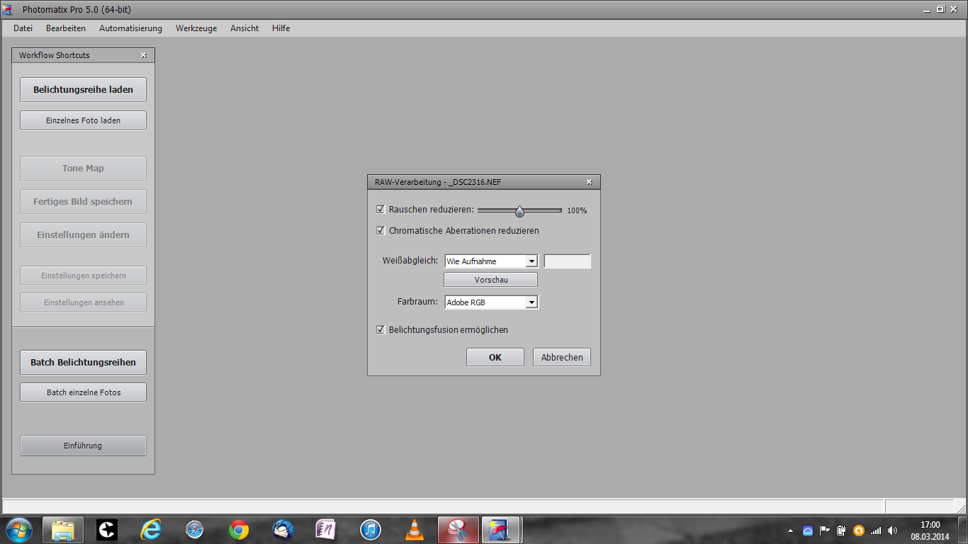
Task: Click the white balance value input field
Action: click(567, 261)
